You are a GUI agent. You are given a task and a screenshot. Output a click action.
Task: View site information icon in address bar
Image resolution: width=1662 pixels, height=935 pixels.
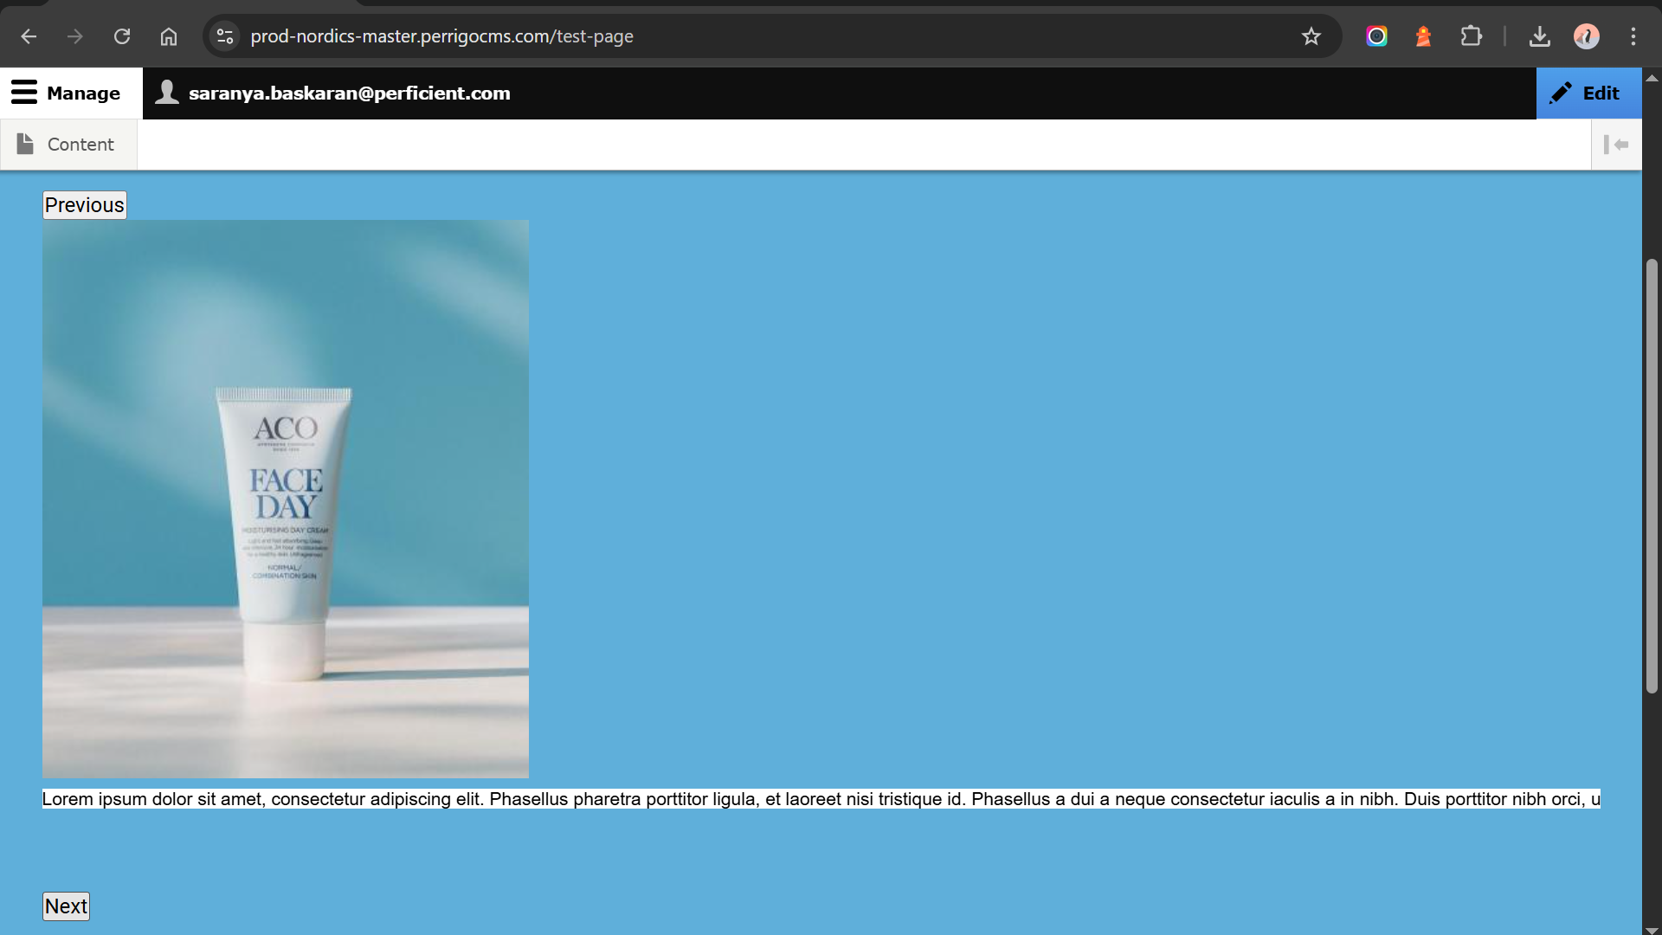click(225, 36)
